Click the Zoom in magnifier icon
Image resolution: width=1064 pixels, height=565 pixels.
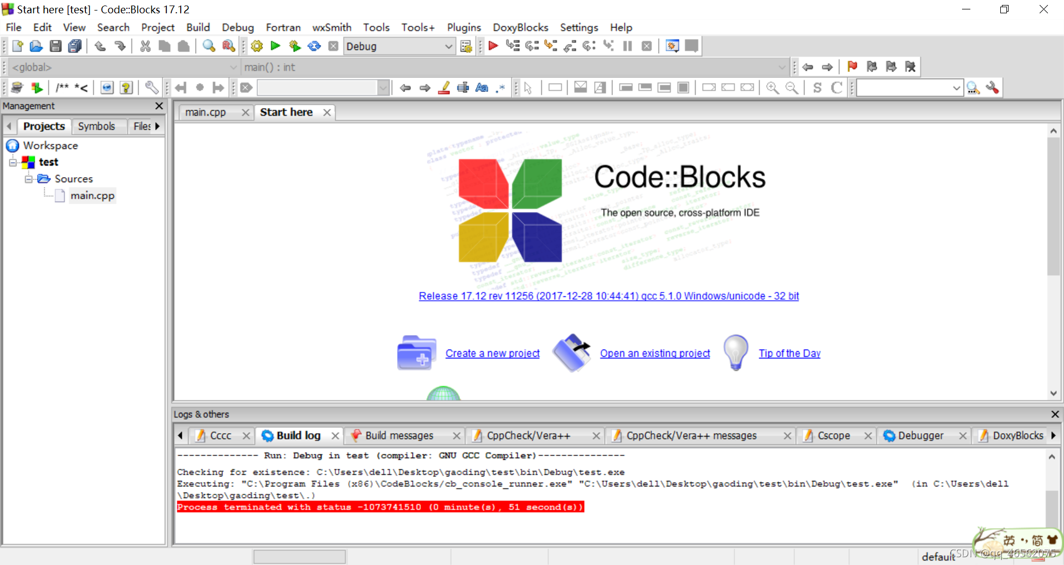click(773, 88)
